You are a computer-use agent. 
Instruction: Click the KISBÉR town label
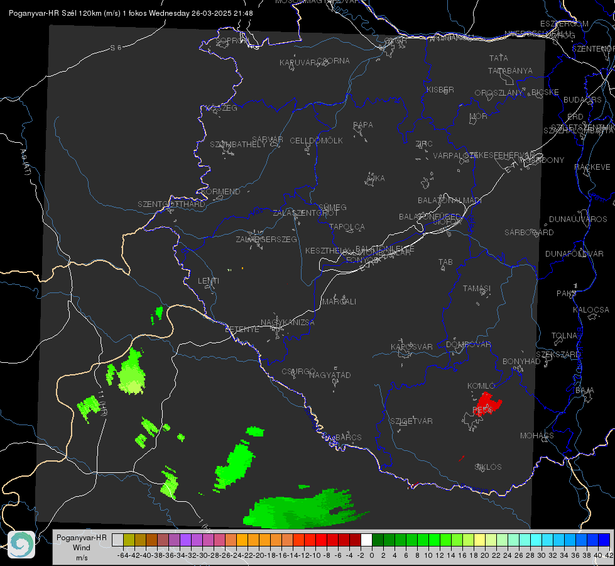click(x=440, y=90)
